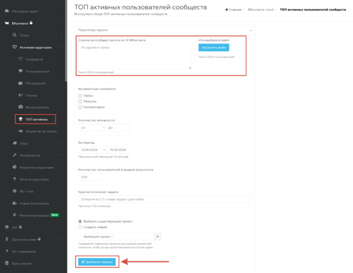
Task: Open the Рекламный брокер sidebar item
Action: [x=34, y=215]
